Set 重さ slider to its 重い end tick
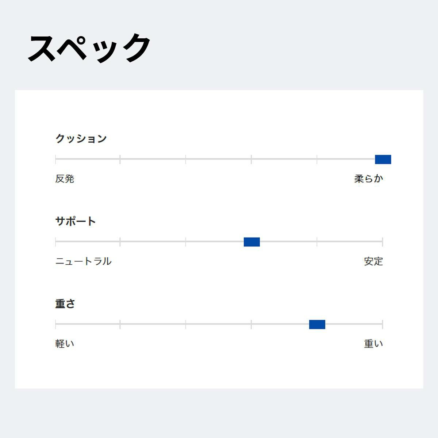This screenshot has height=438, width=438. [x=383, y=324]
